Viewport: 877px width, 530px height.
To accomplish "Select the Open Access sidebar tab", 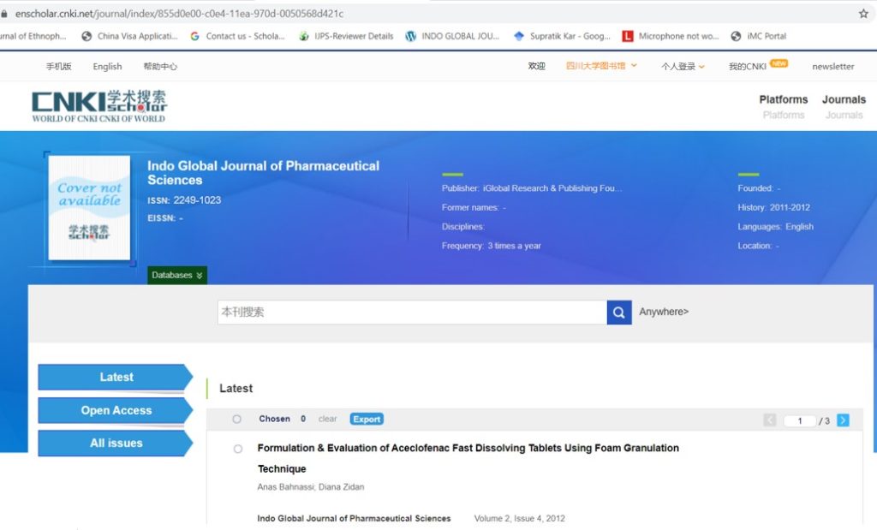I will point(116,410).
